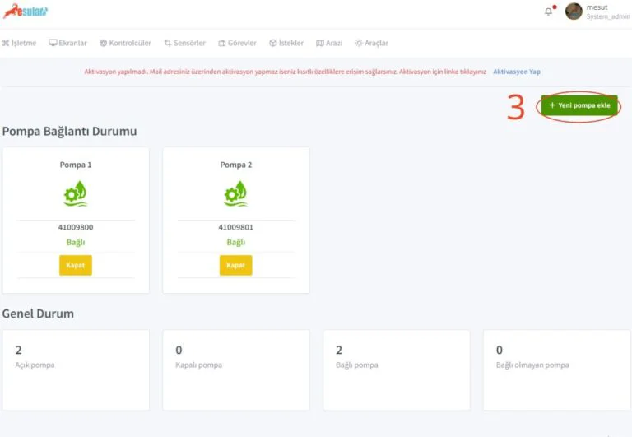632x437 pixels.
Task: Open the İstekler menu
Action: (x=286, y=43)
